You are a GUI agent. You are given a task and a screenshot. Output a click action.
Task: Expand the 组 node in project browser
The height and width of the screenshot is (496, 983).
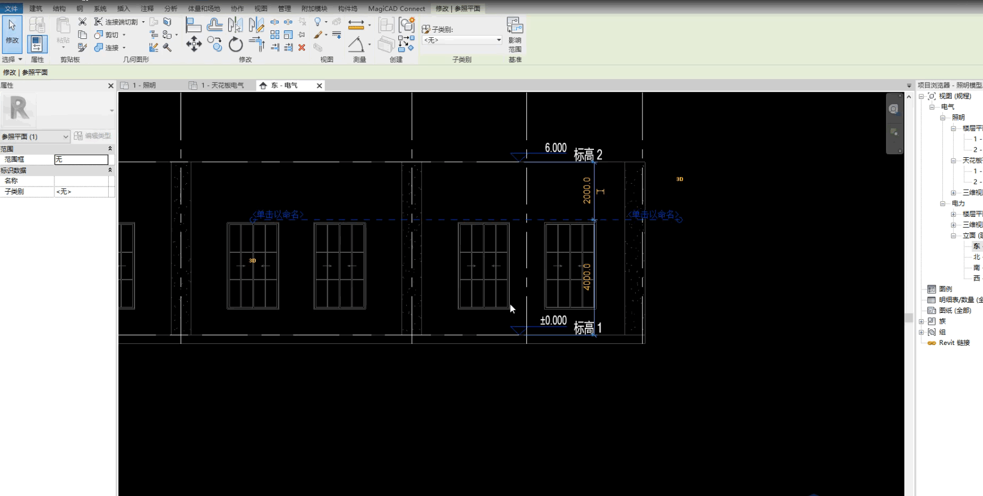[921, 332]
